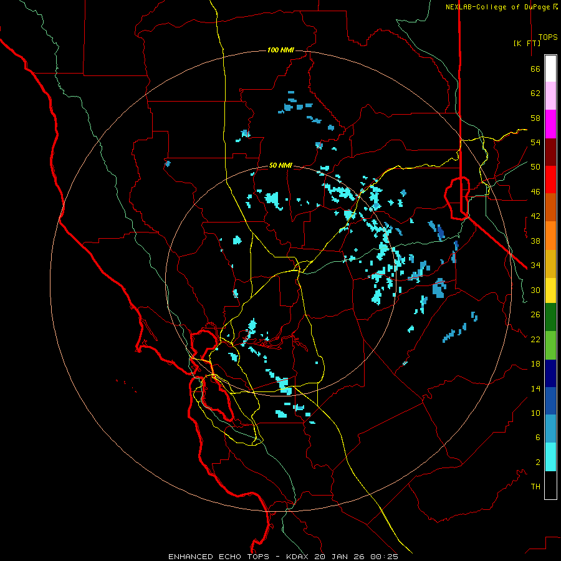Click the magenta 58 kft legend swatch
561x561 pixels.
point(550,124)
